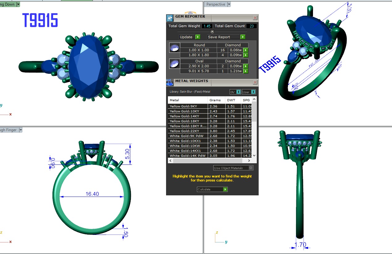Collapse the Gem Reporter summary expander

click(x=212, y=31)
